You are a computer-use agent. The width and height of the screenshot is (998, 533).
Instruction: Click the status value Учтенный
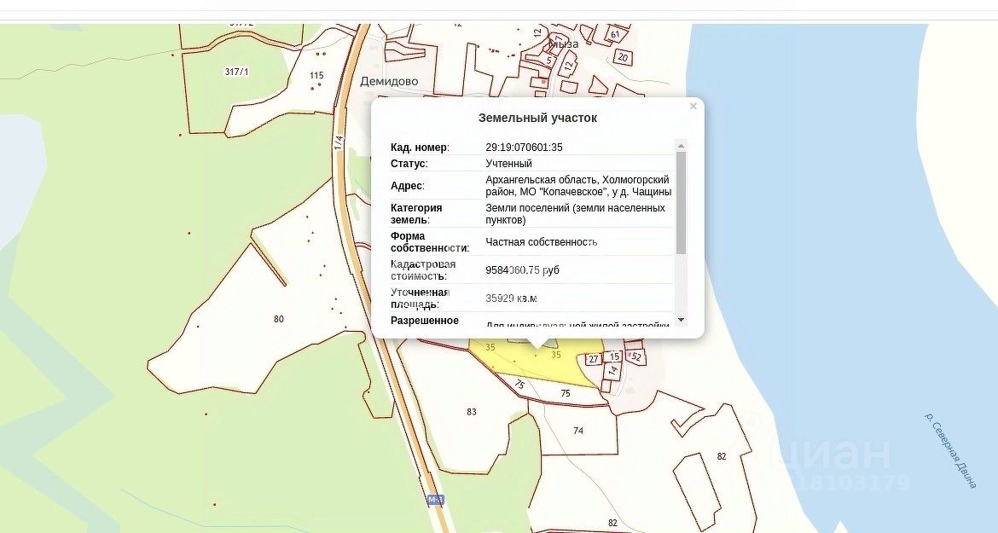click(508, 164)
